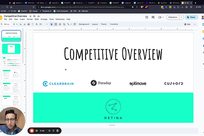
Task: Insert an image using toolbar icon
Action: pos(60,24)
